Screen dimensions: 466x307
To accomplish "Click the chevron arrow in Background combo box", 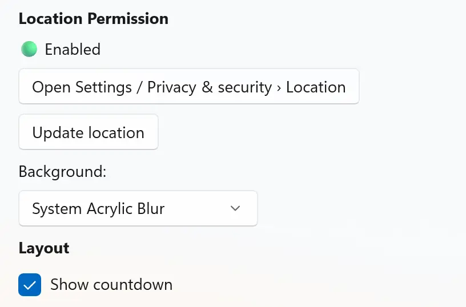I will point(235,209).
